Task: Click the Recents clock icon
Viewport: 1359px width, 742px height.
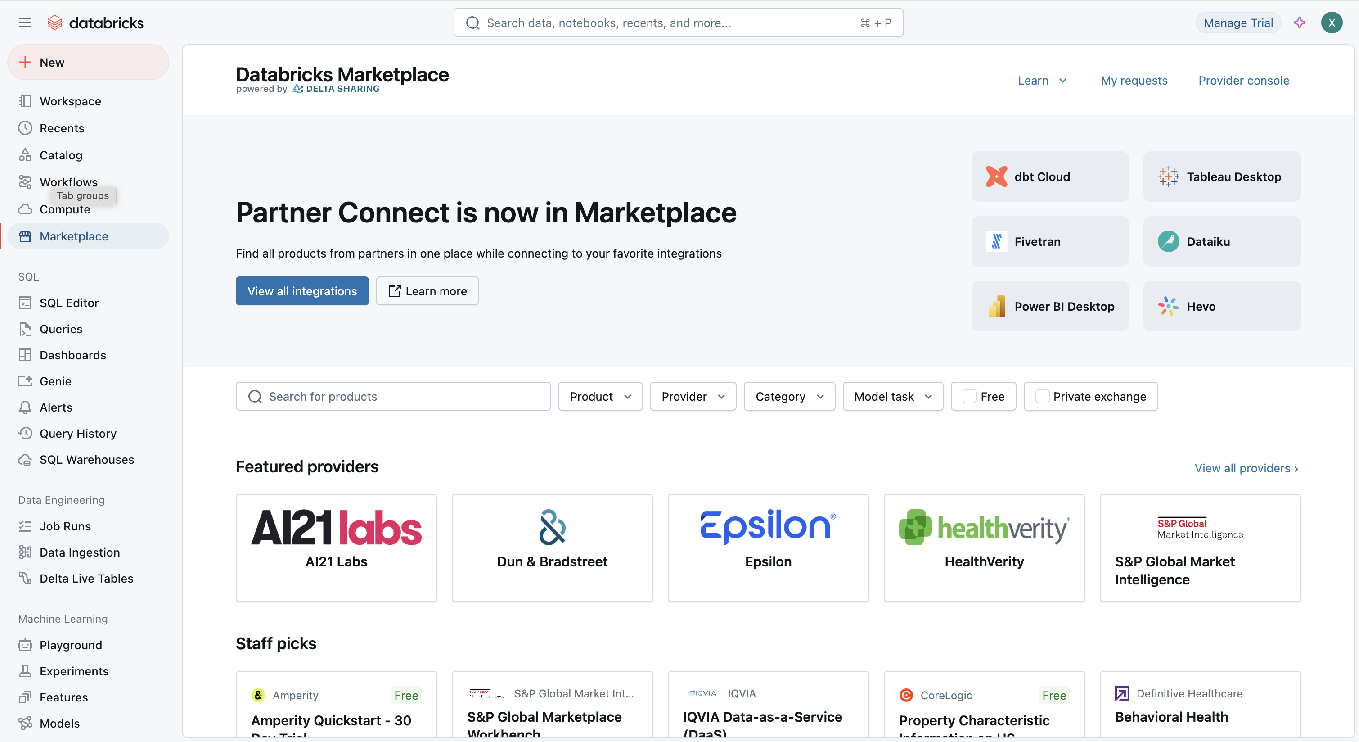Action: (x=25, y=128)
